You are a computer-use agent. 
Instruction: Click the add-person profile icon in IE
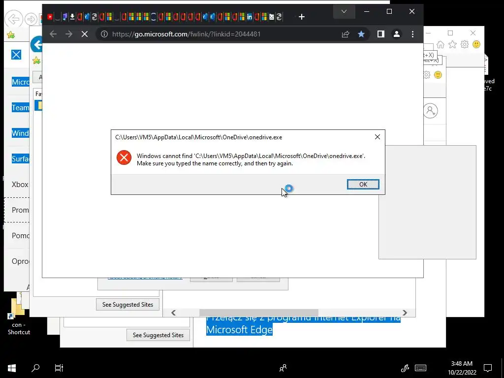(430, 111)
